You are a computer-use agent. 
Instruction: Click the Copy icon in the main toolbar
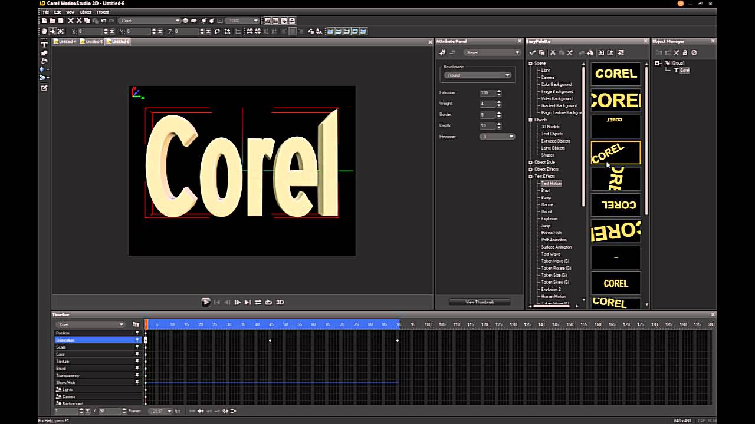[87, 21]
